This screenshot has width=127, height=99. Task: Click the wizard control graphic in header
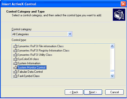pyautogui.click(x=119, y=15)
